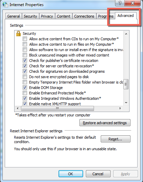143x182 pixels.
Task: Click Restore advanced settings button
Action: [x=105, y=123]
